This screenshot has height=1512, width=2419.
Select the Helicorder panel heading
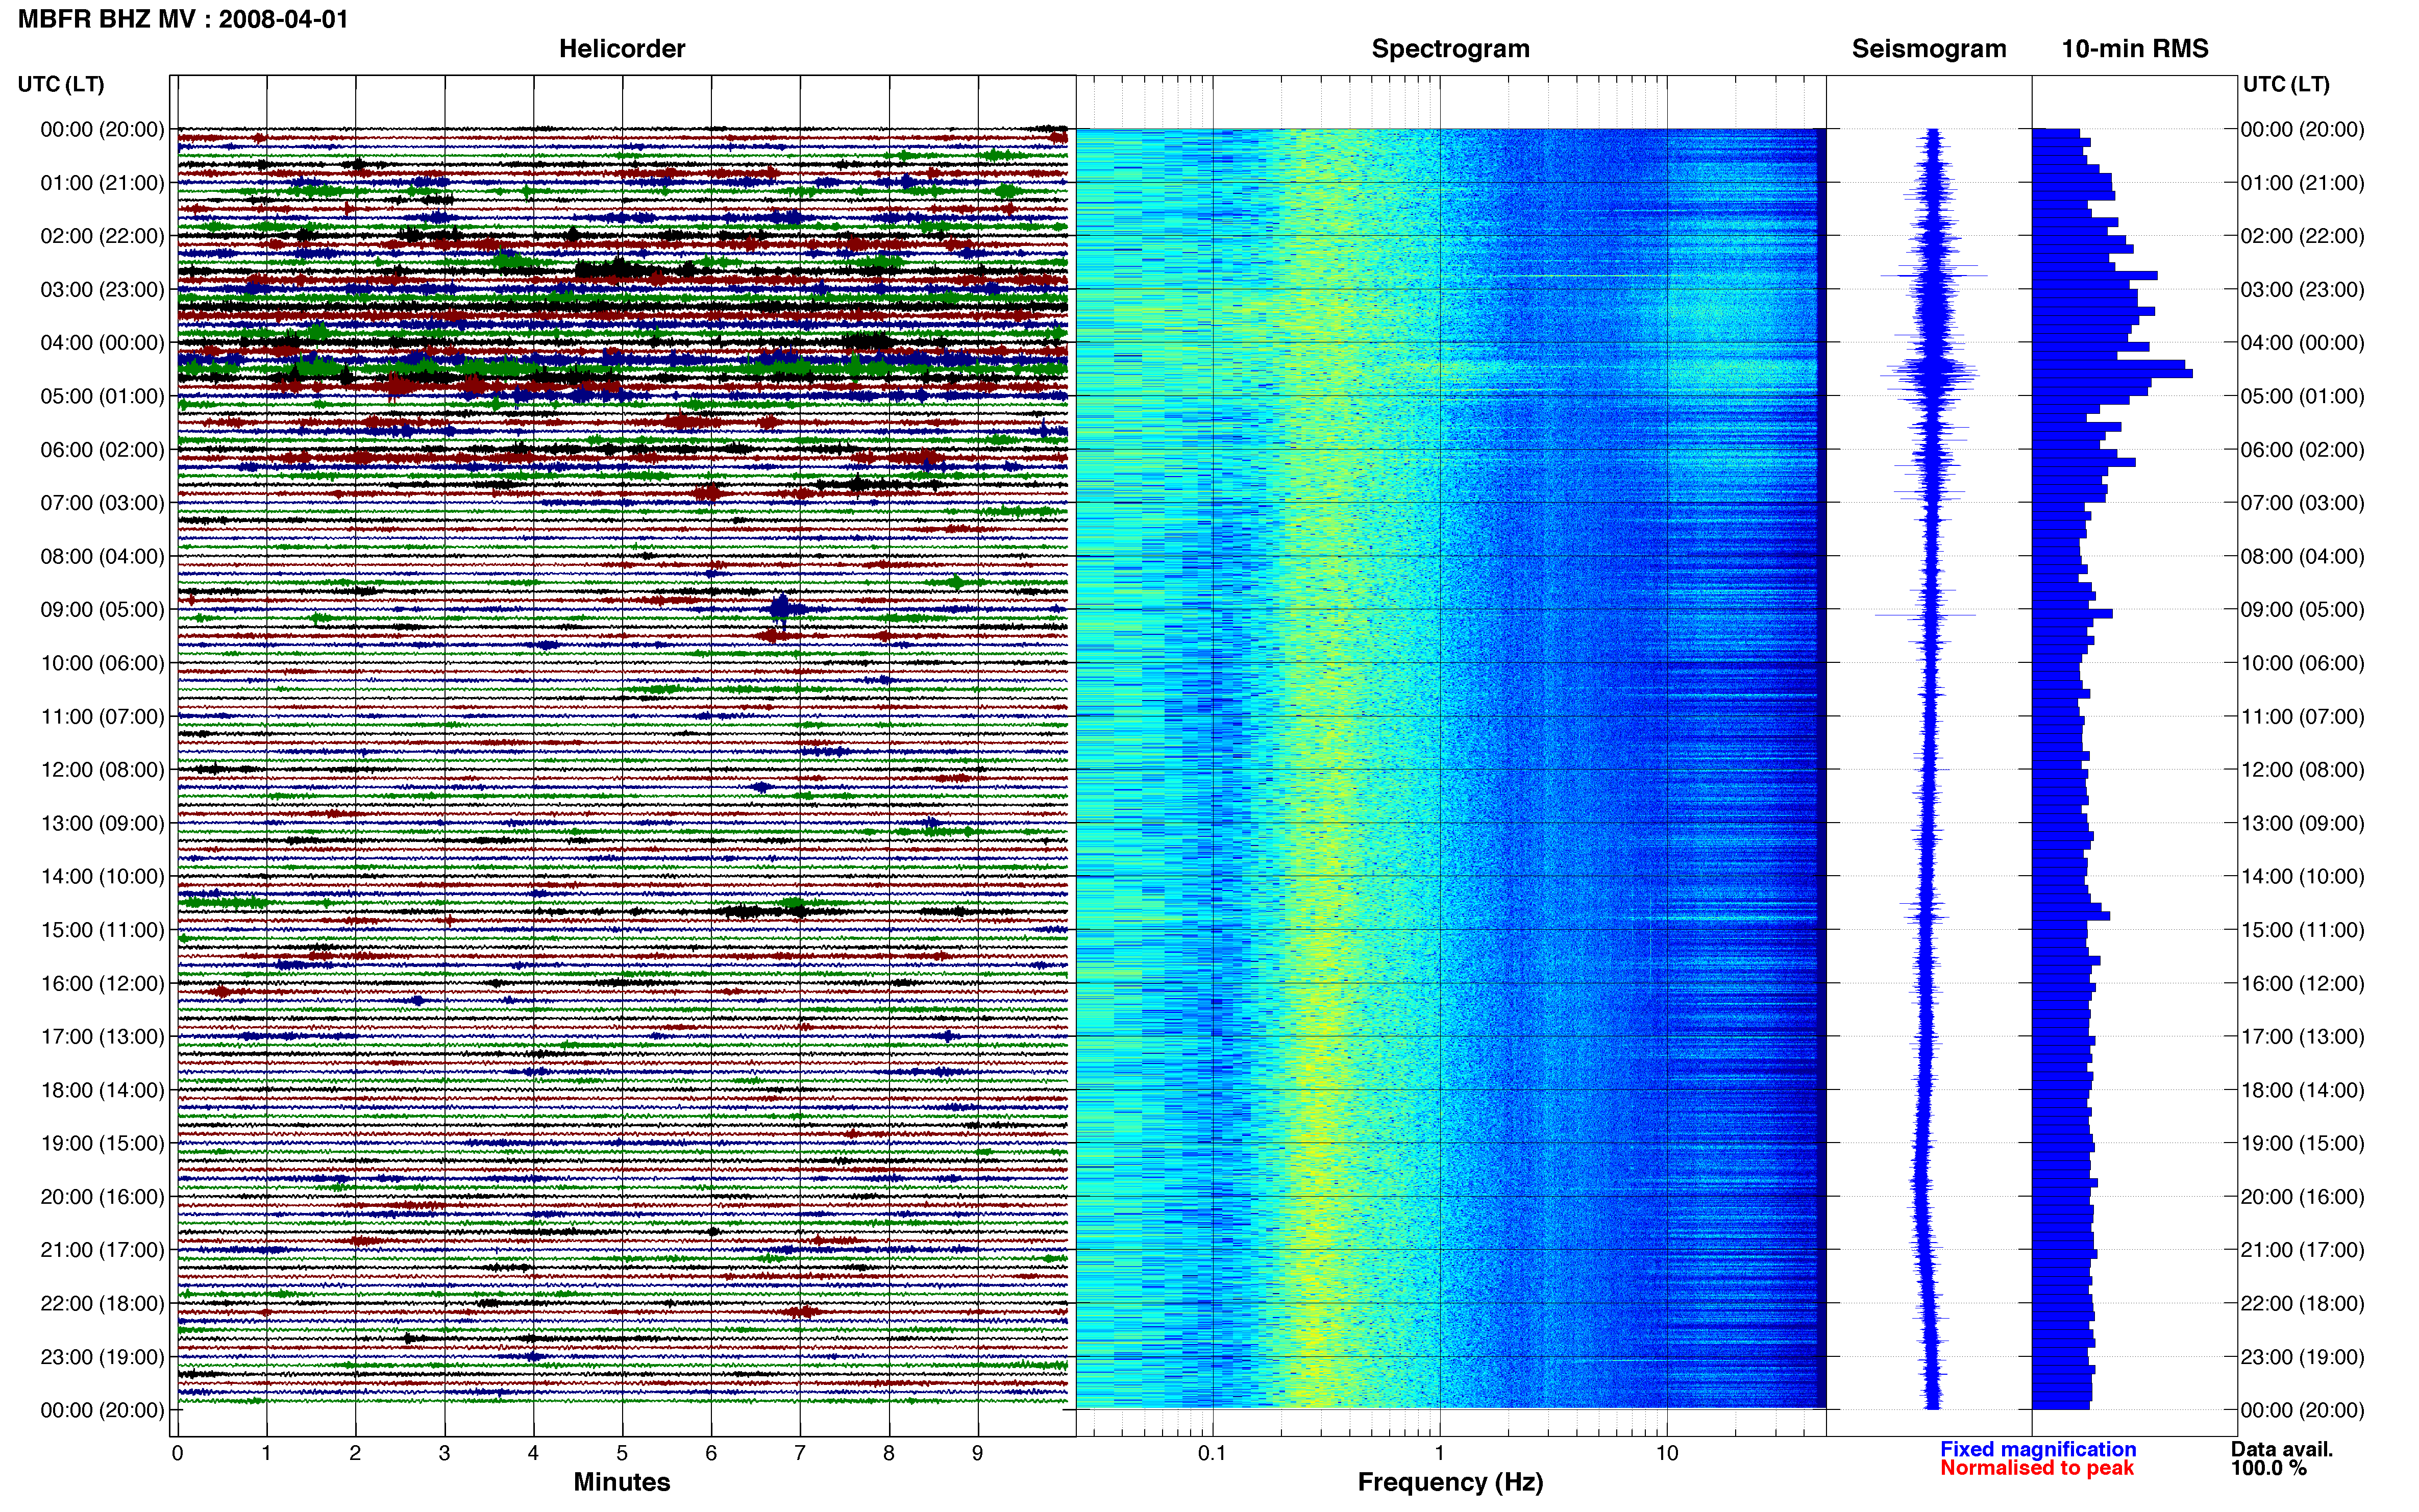pos(622,49)
